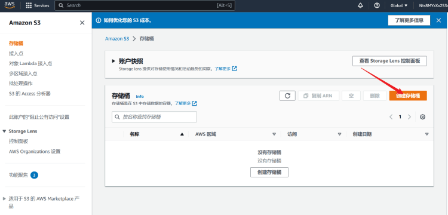Click the bucket name search field
This screenshot has height=215, width=448.
click(x=154, y=117)
